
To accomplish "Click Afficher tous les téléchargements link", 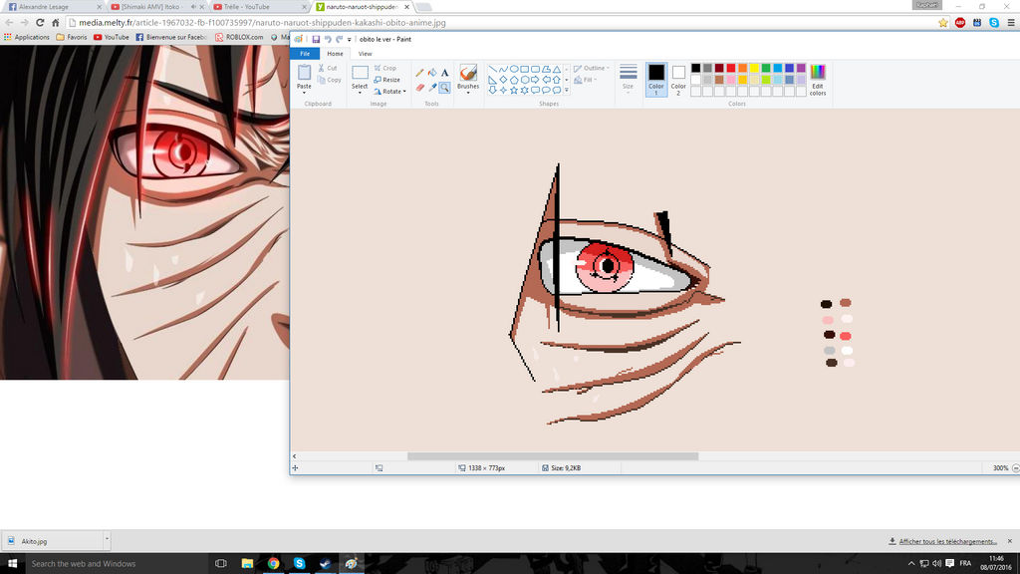I will 948,541.
